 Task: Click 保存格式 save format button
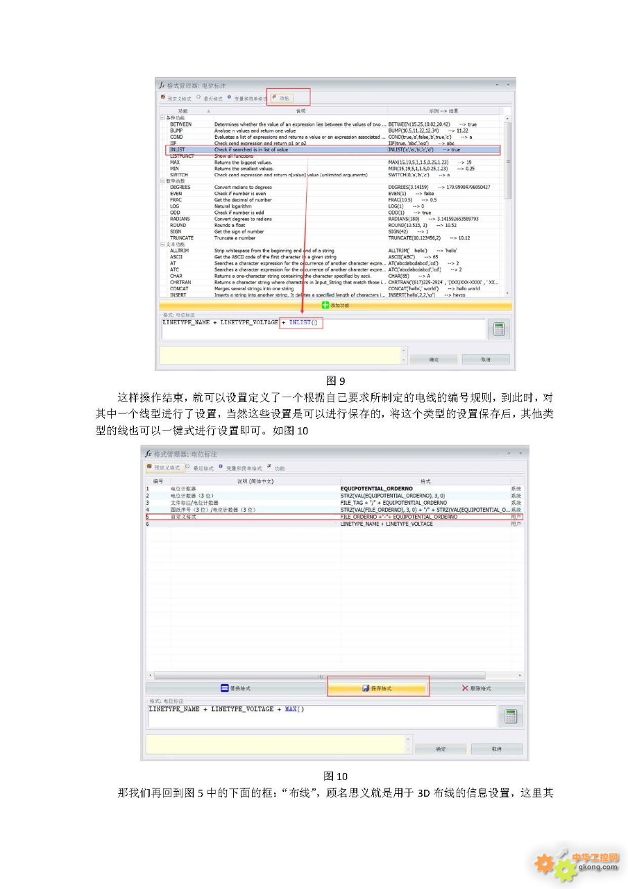[x=377, y=688]
